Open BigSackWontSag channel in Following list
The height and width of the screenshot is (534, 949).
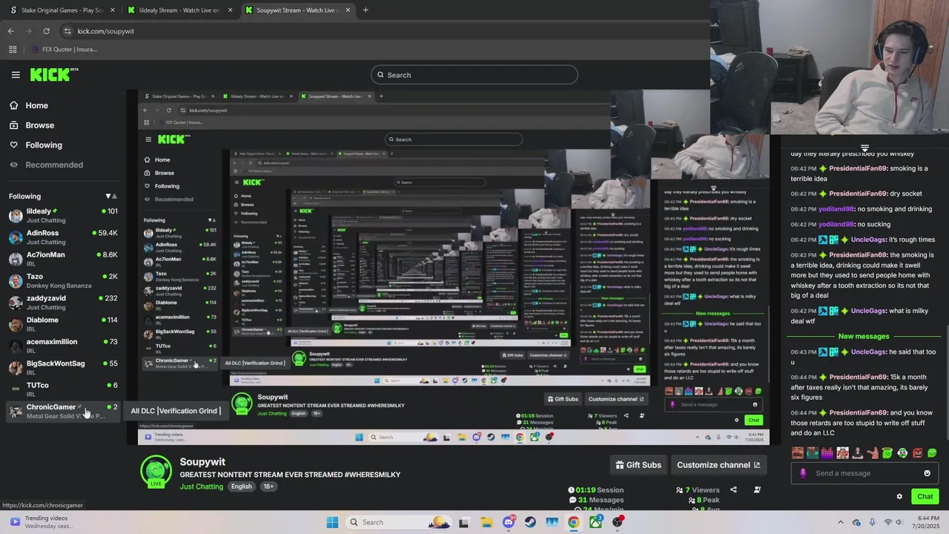[63, 368]
